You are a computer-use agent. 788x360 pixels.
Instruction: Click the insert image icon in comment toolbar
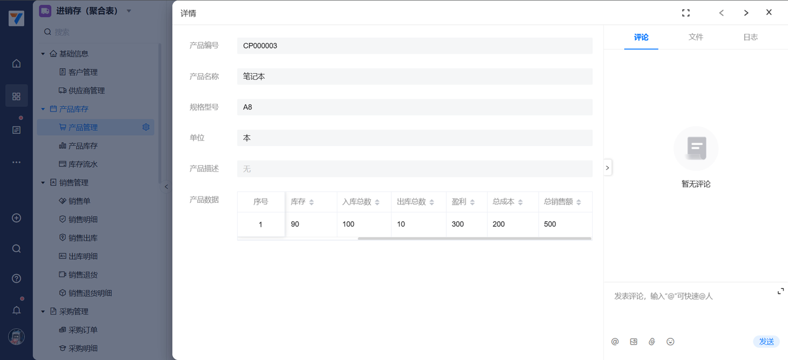pyautogui.click(x=633, y=342)
